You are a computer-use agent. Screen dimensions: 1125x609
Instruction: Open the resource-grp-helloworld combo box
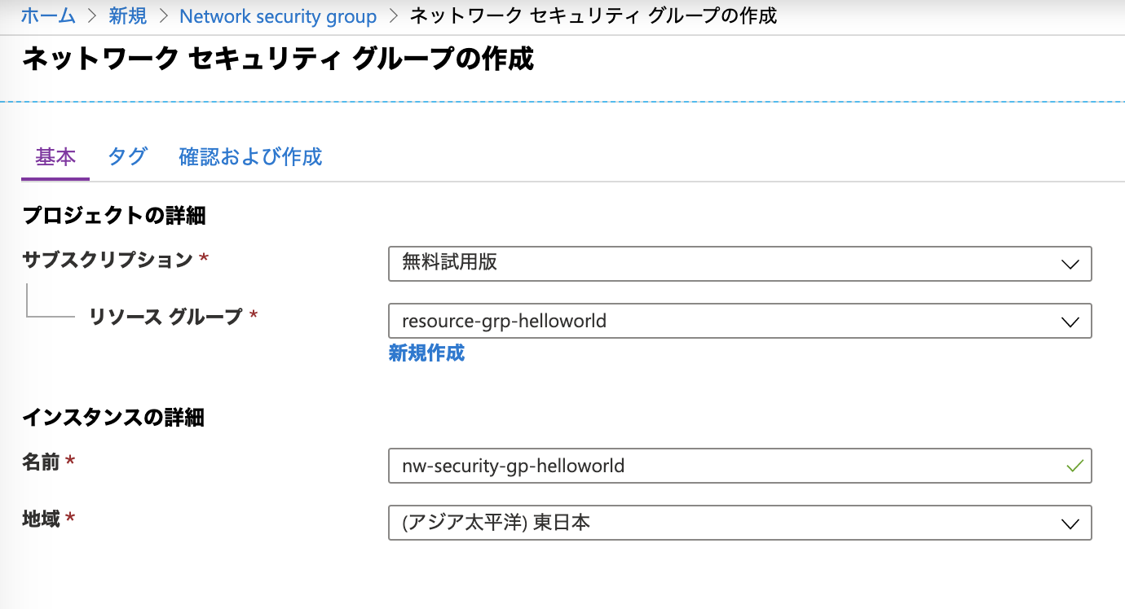(x=740, y=321)
